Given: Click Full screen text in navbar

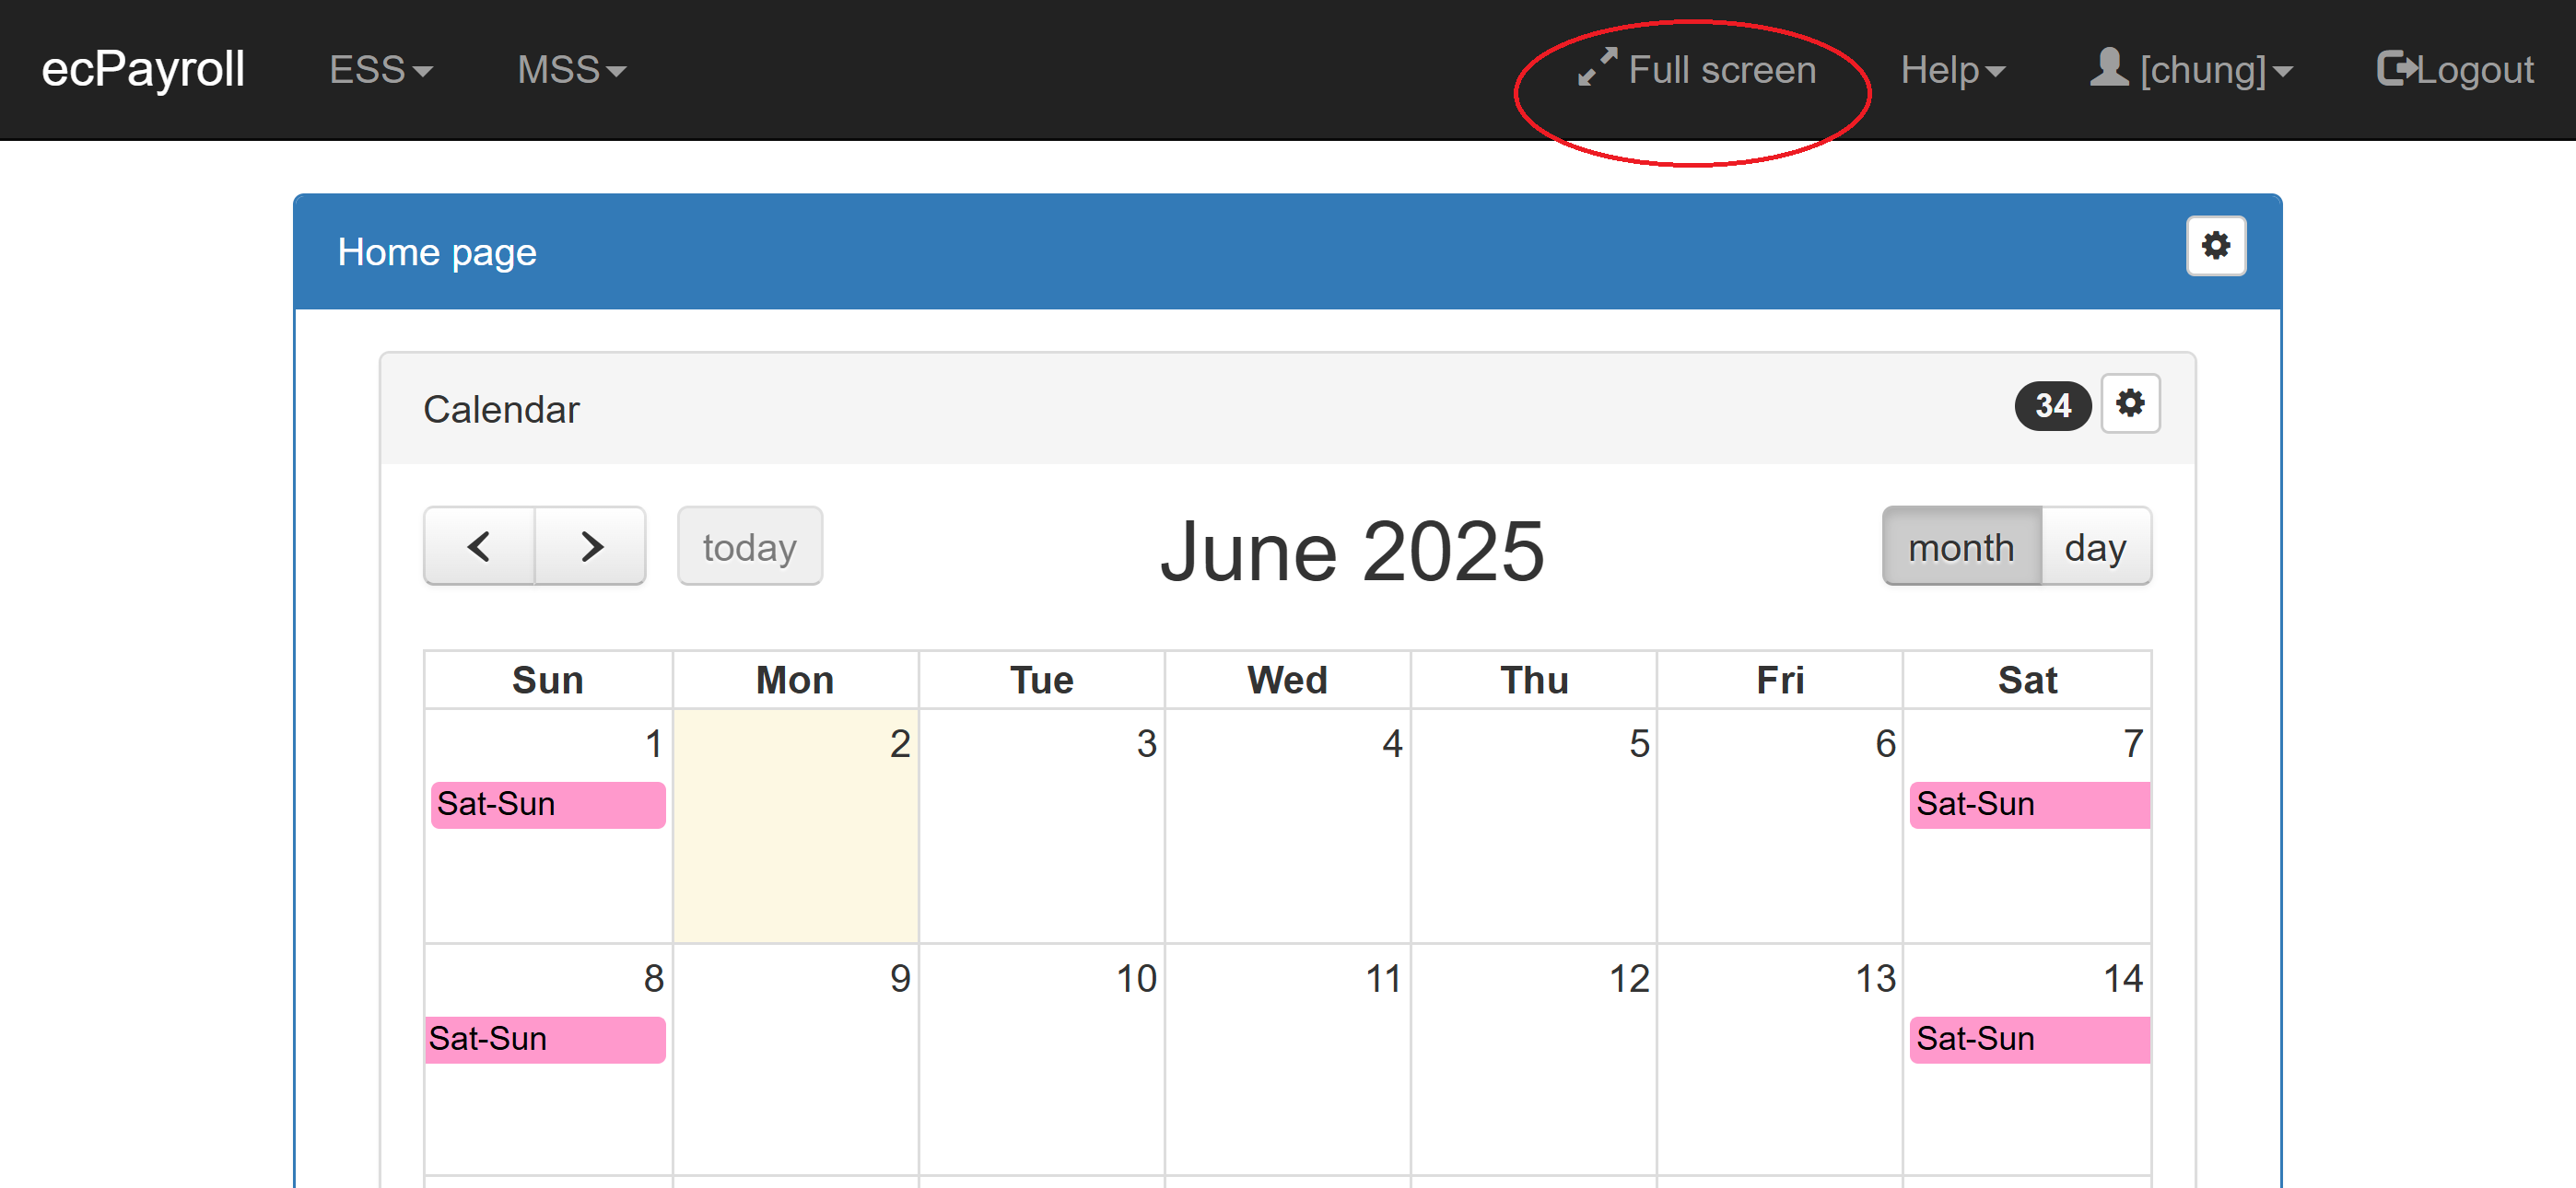Looking at the screenshot, I should coord(1721,70).
